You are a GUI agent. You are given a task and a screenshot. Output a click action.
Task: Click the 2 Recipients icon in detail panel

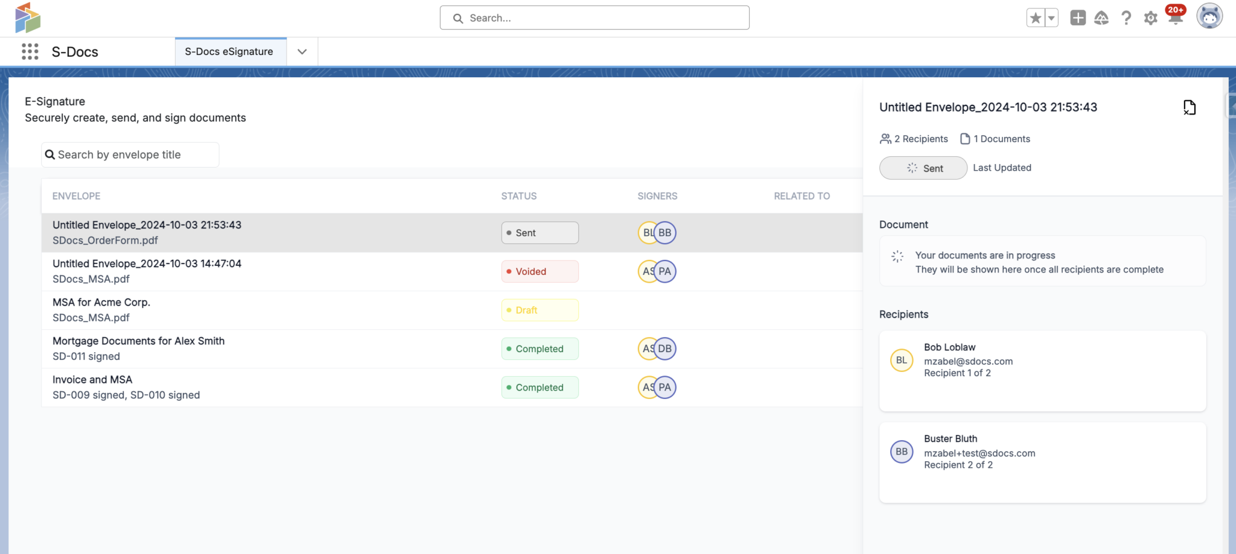[885, 139]
